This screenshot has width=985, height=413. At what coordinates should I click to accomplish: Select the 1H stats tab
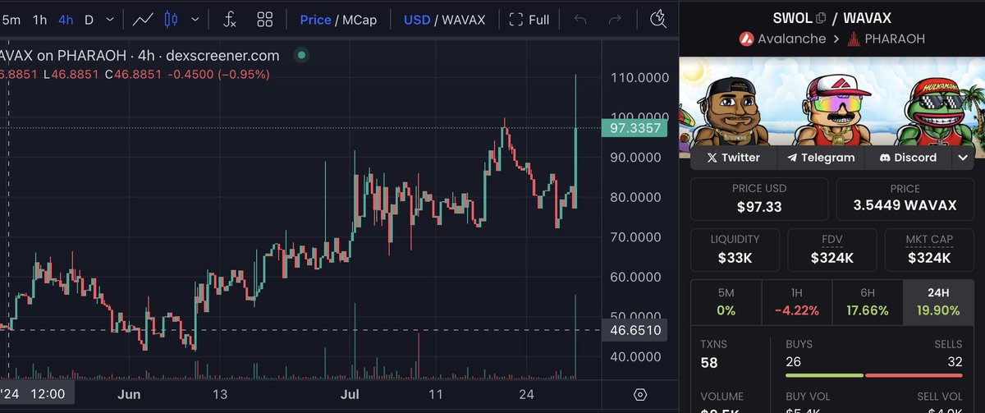[x=797, y=301]
